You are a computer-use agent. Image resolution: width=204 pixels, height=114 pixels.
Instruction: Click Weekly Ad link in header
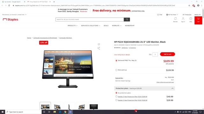(x=198, y=15)
